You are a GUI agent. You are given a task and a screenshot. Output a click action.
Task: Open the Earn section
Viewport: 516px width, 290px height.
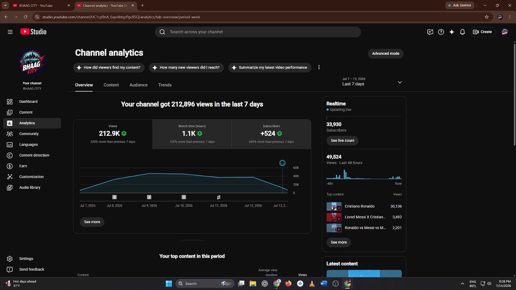[32, 166]
